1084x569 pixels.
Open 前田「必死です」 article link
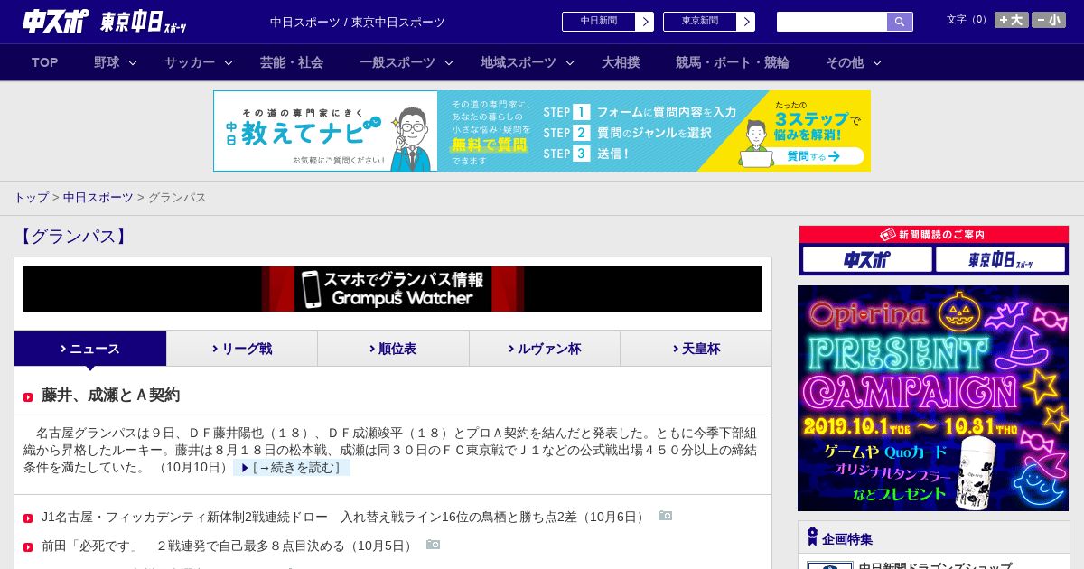point(229,546)
